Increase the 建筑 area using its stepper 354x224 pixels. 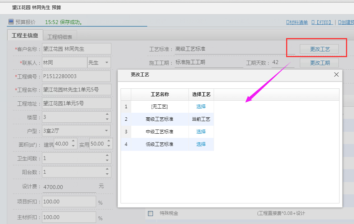click(74, 141)
